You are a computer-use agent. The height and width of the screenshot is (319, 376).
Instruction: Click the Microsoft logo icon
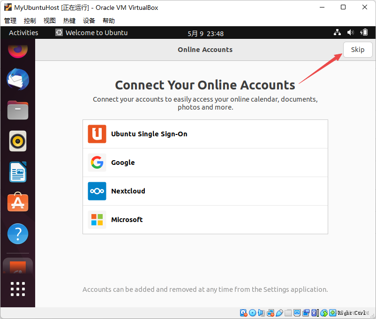pos(97,220)
